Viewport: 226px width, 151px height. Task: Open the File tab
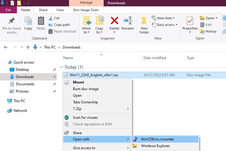click(x=8, y=10)
